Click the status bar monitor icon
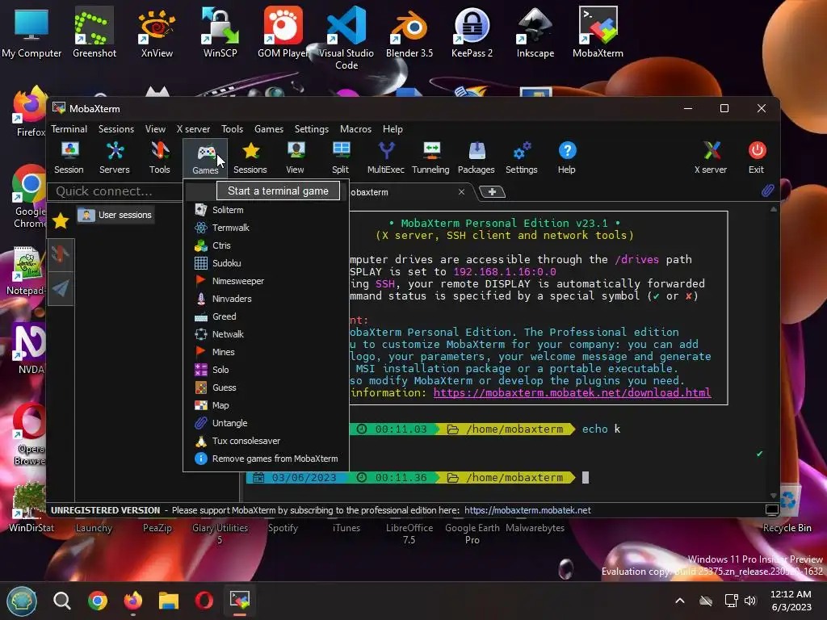The width and height of the screenshot is (827, 620). point(771,510)
